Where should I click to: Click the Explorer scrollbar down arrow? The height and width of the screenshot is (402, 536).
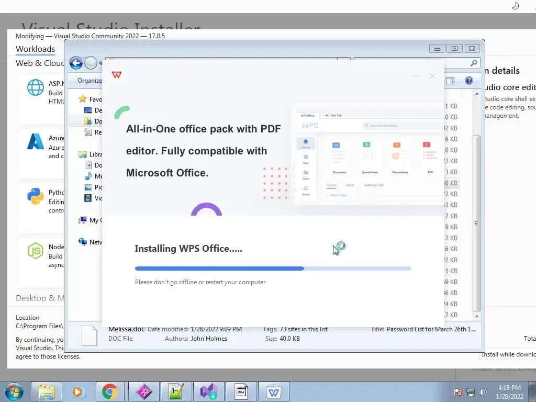coord(477,316)
